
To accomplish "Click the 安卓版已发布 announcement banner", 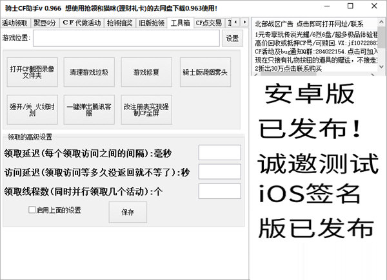I will 317,160.
